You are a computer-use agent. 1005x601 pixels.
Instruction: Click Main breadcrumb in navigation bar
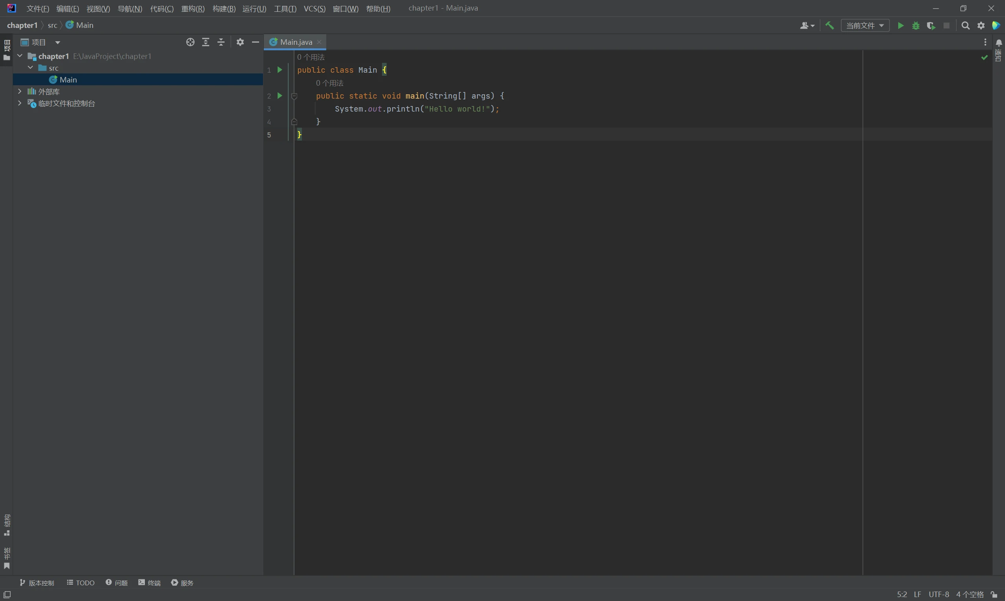click(80, 25)
